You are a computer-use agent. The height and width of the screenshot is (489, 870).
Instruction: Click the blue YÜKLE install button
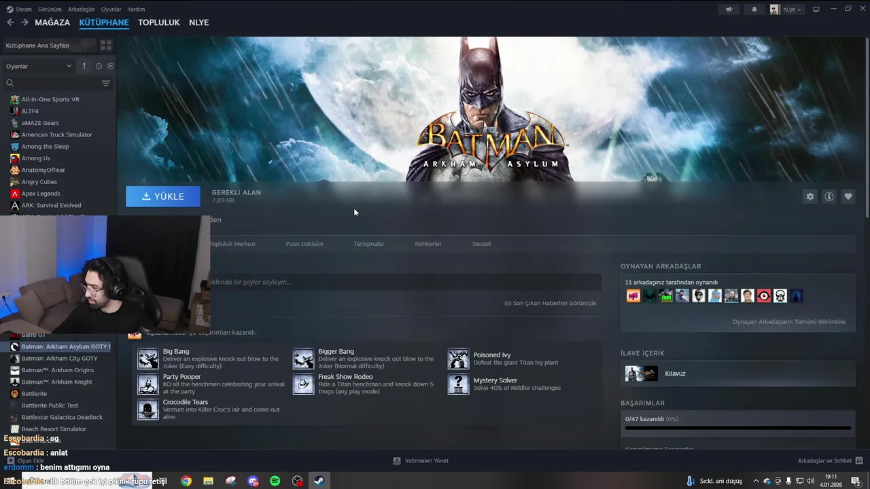coord(163,196)
